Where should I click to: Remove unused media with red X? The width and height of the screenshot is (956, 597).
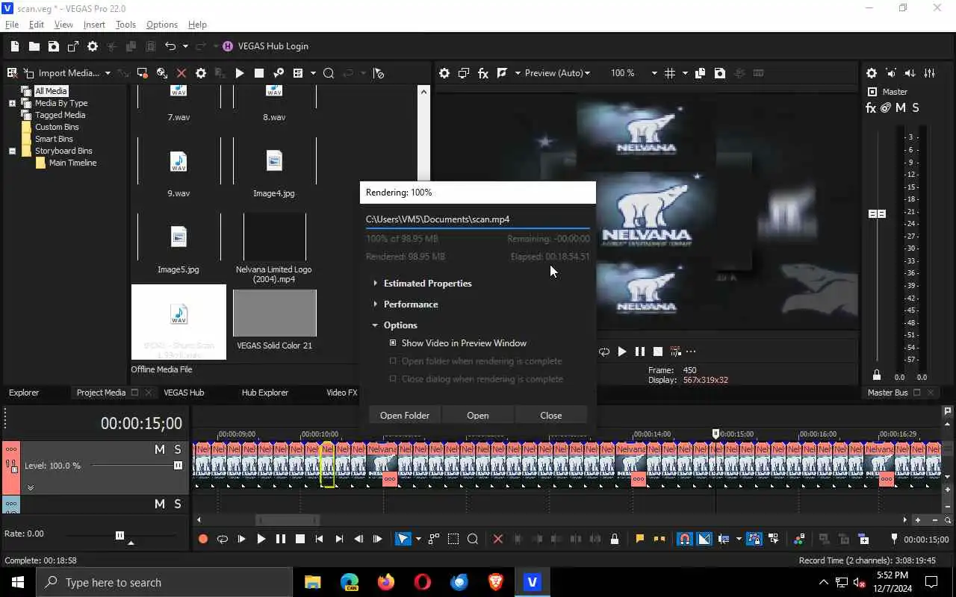pos(181,73)
